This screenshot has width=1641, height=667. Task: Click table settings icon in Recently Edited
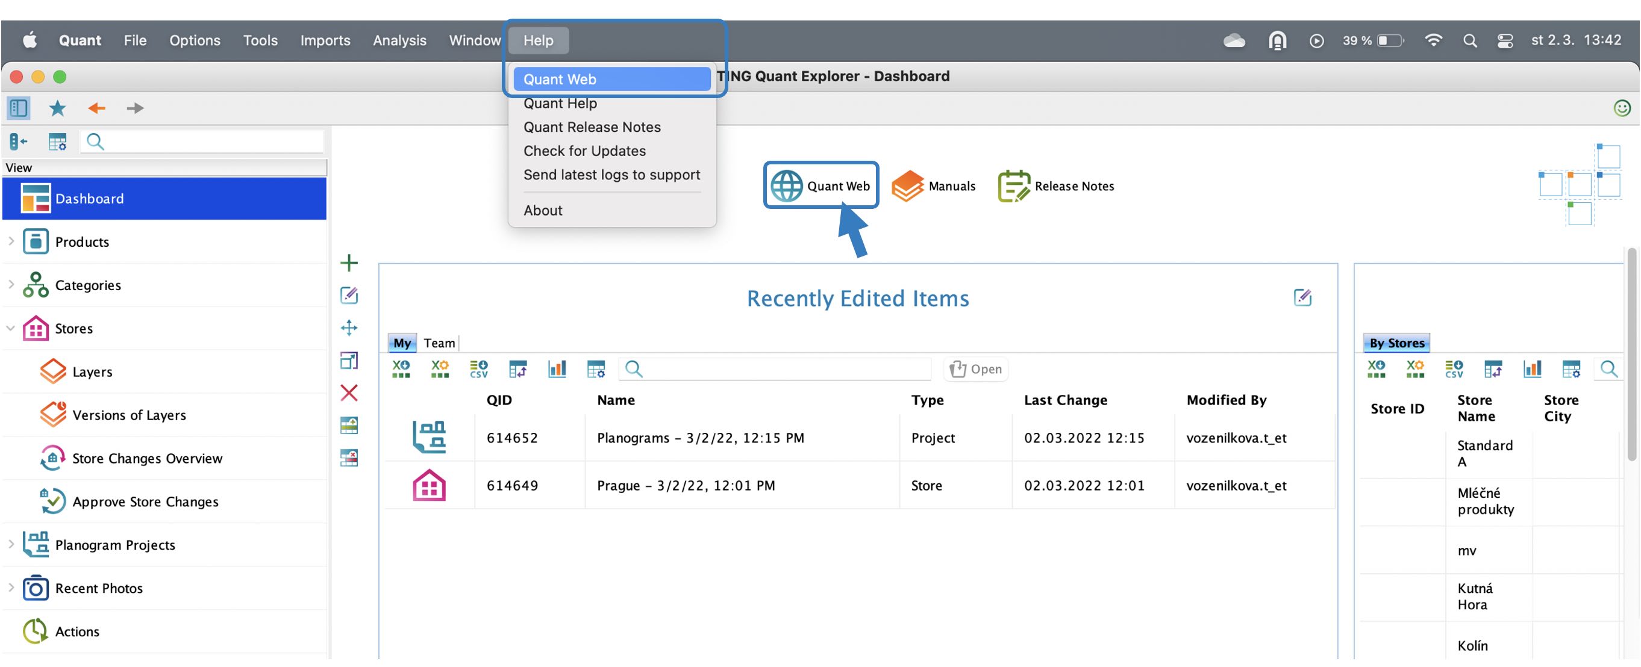point(596,369)
